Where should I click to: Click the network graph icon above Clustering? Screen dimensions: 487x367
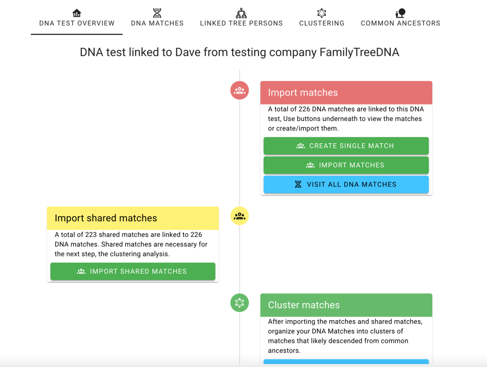pyautogui.click(x=322, y=13)
